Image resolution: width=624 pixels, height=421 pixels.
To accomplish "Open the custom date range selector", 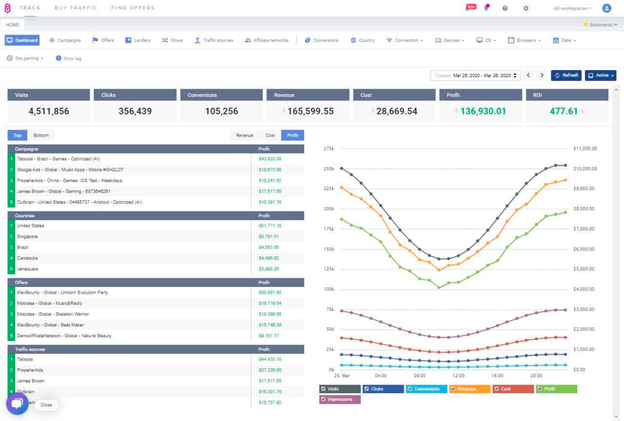I will click(475, 76).
